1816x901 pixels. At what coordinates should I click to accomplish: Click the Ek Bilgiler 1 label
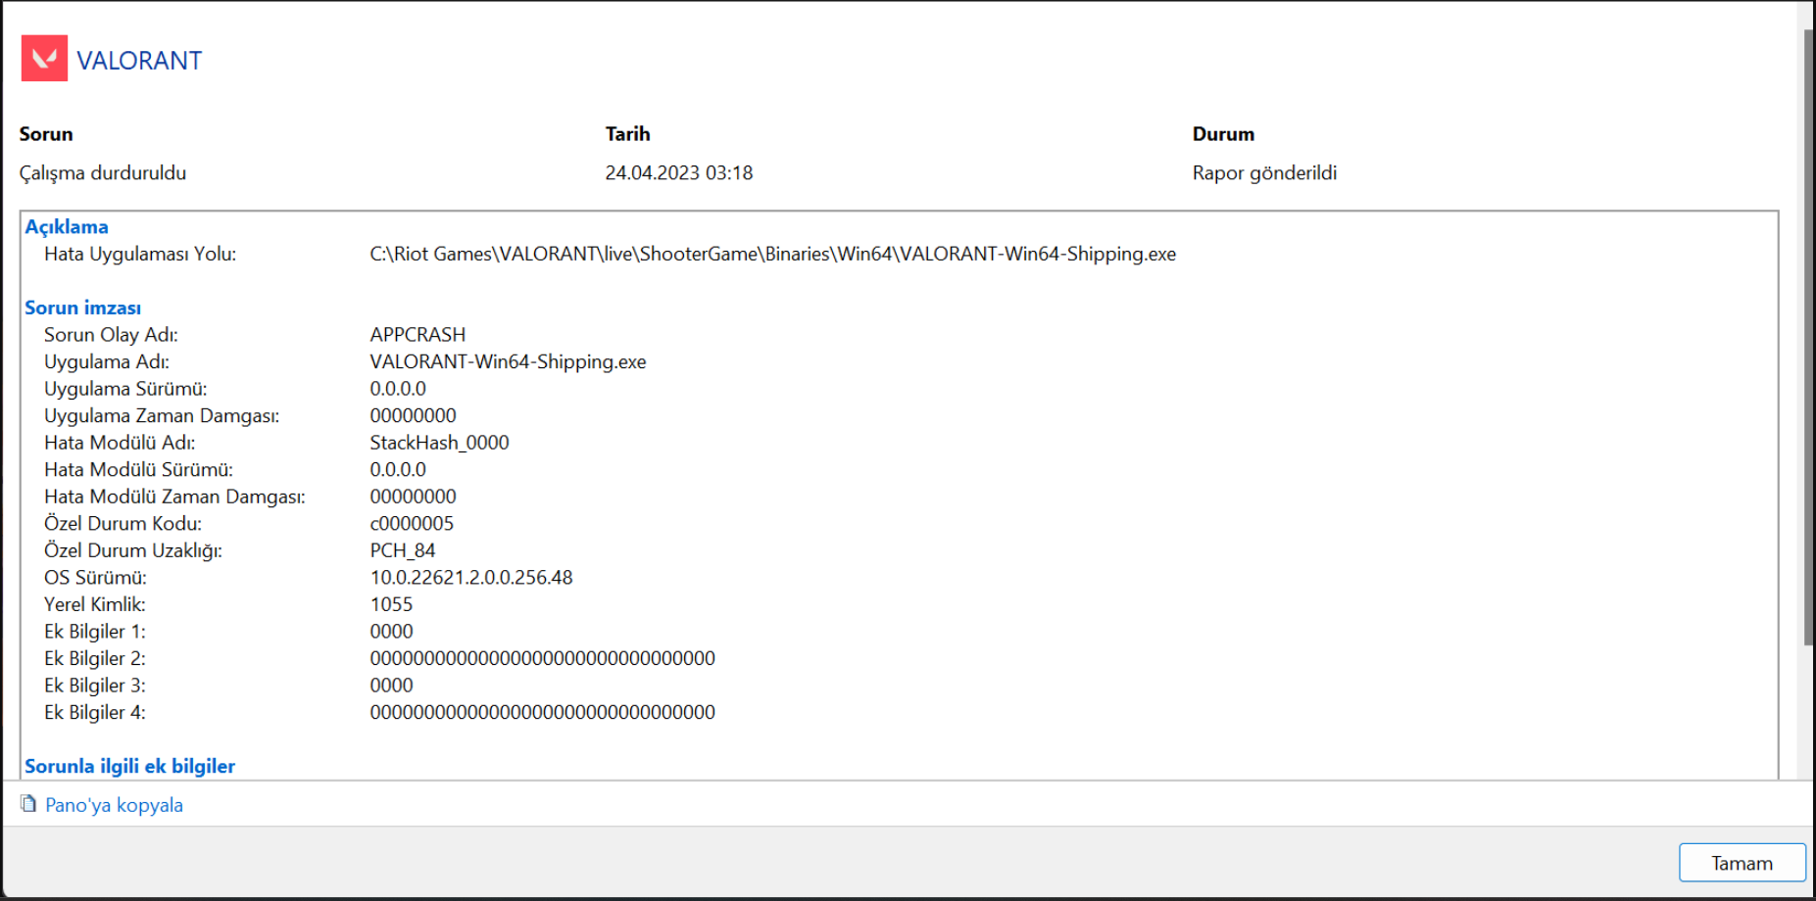[95, 632]
